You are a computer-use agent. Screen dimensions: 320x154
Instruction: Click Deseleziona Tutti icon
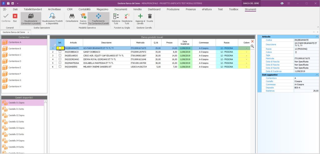click(127, 16)
